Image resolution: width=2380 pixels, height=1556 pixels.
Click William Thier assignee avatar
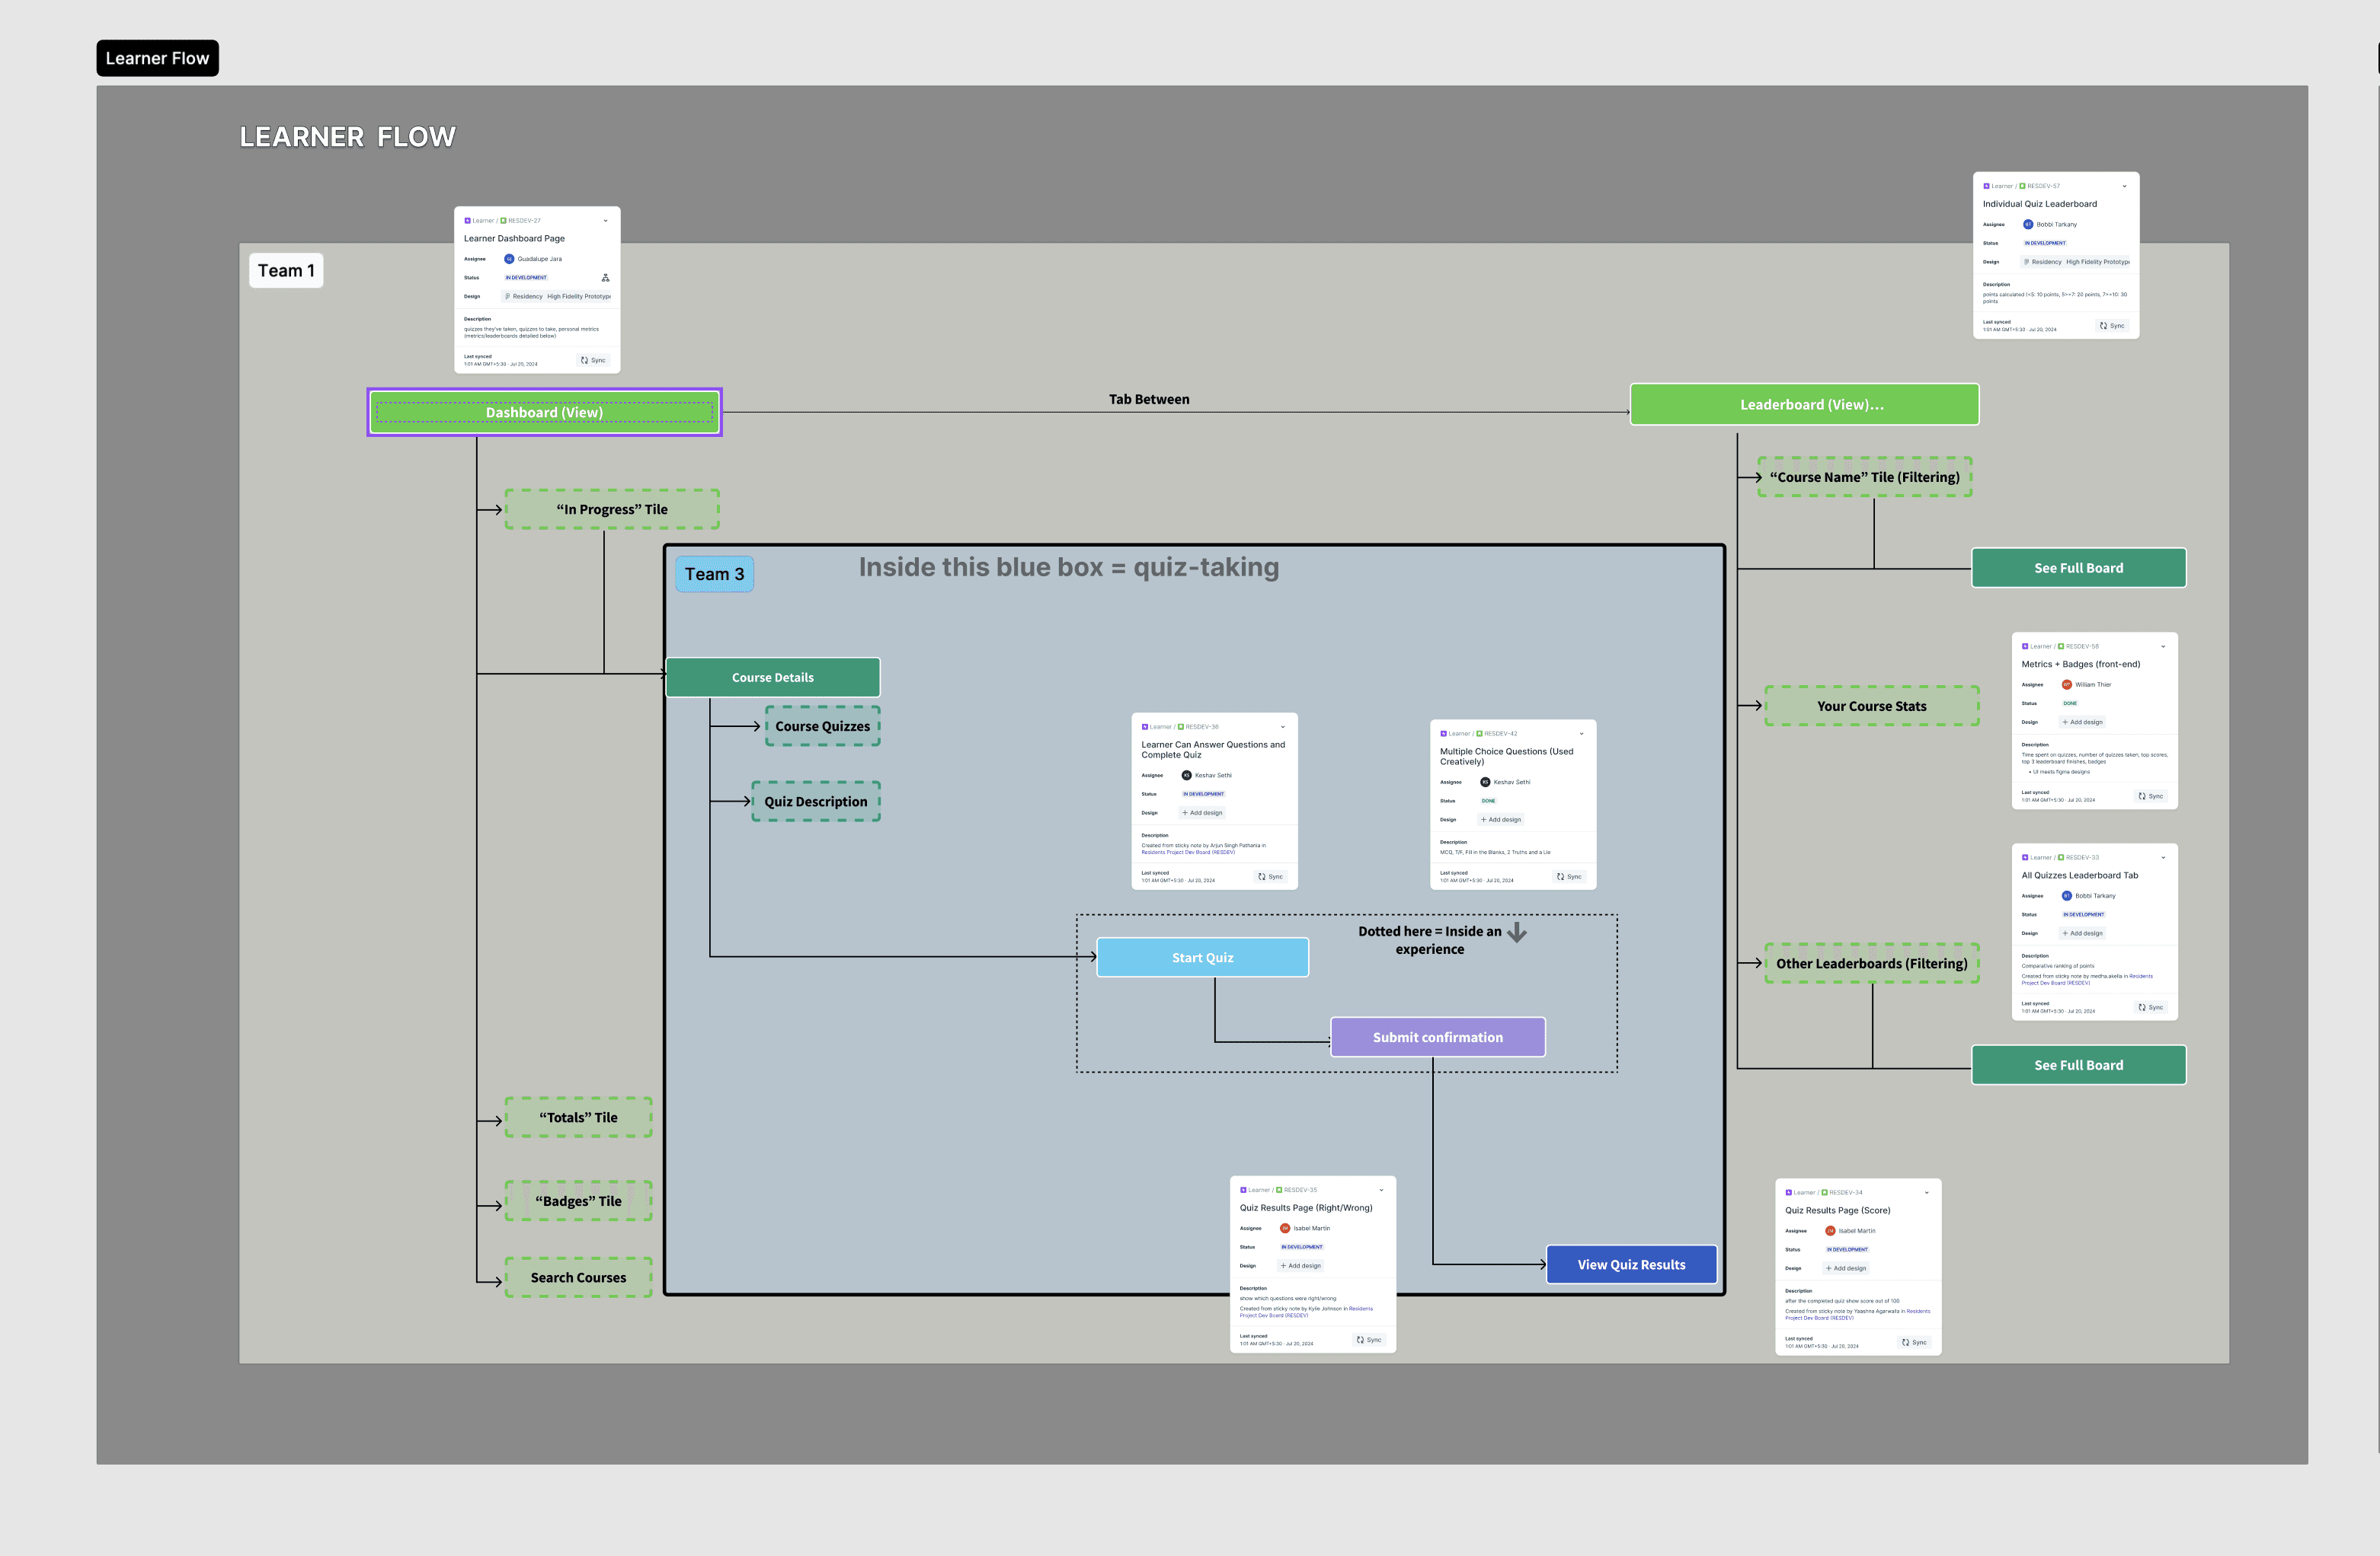(2066, 684)
